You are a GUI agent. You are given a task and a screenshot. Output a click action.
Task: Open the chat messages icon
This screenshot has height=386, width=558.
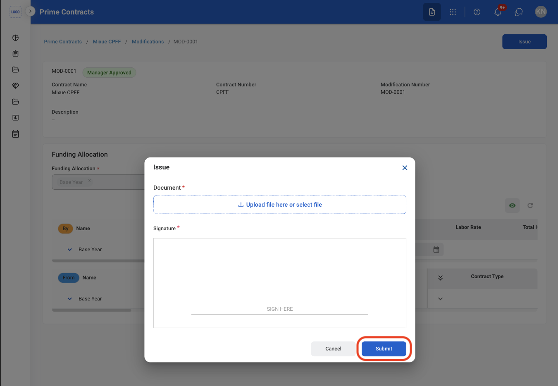519,12
